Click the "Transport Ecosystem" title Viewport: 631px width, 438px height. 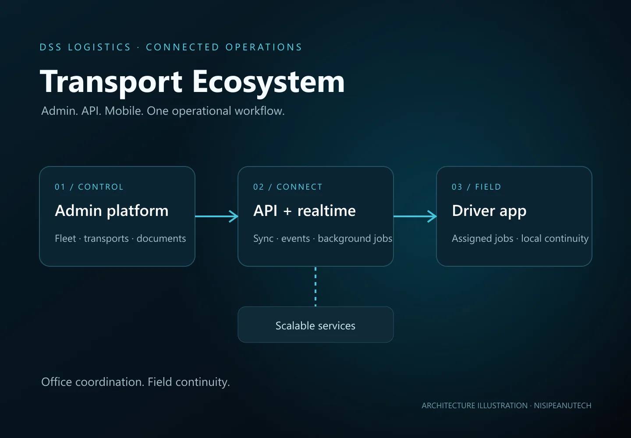pos(192,82)
